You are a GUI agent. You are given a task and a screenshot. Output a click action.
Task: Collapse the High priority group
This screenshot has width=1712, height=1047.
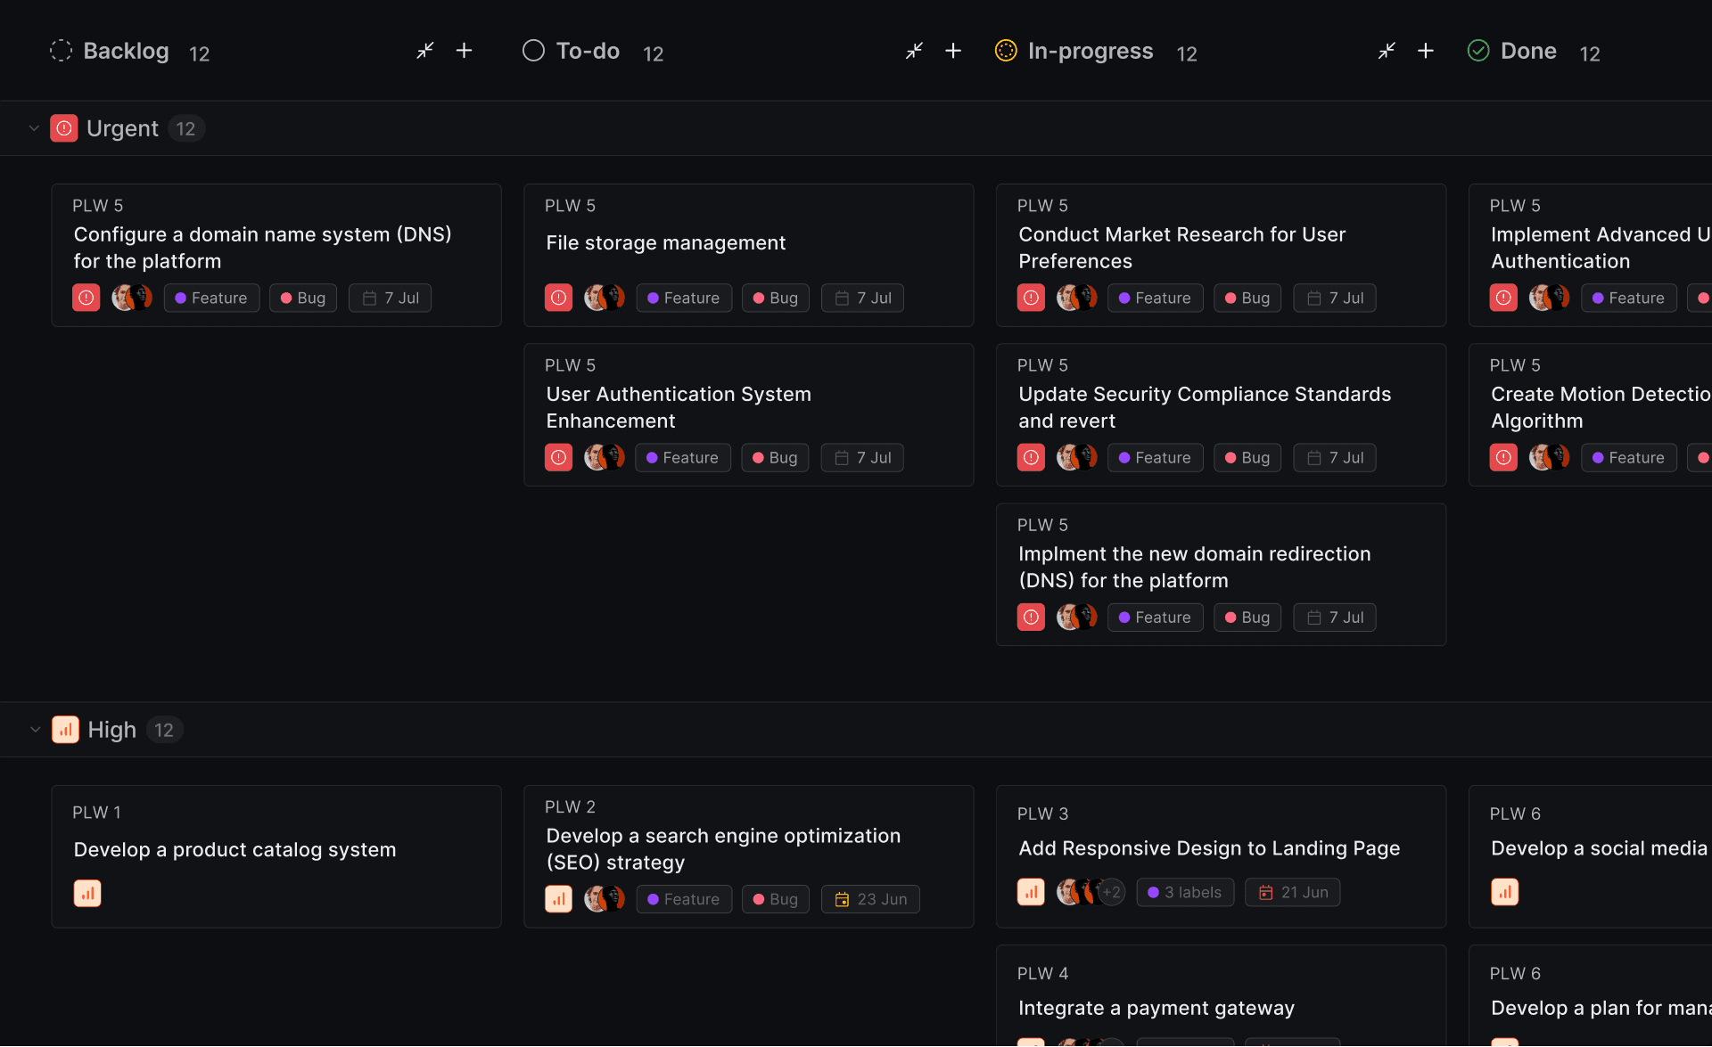point(35,730)
